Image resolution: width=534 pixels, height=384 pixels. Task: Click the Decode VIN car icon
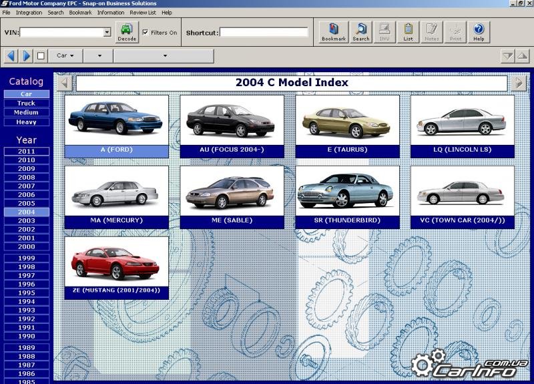pos(127,32)
